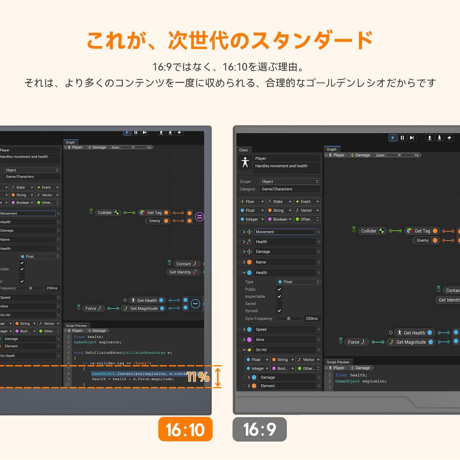Viewport: 460px width, 460px height.
Task: Click the download arrow icon on the 16:10 screen
Action: [x=170, y=132]
